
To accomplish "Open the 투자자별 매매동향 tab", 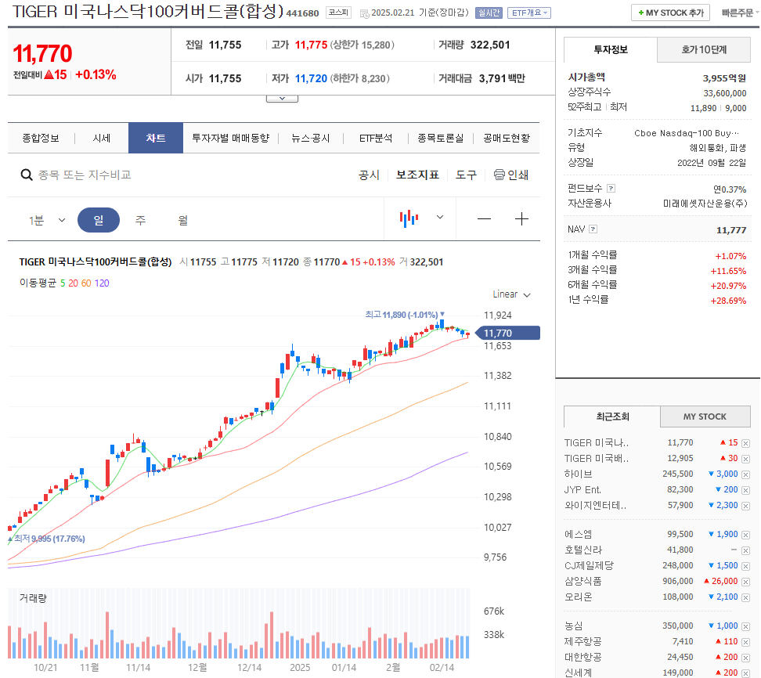I will 230,139.
